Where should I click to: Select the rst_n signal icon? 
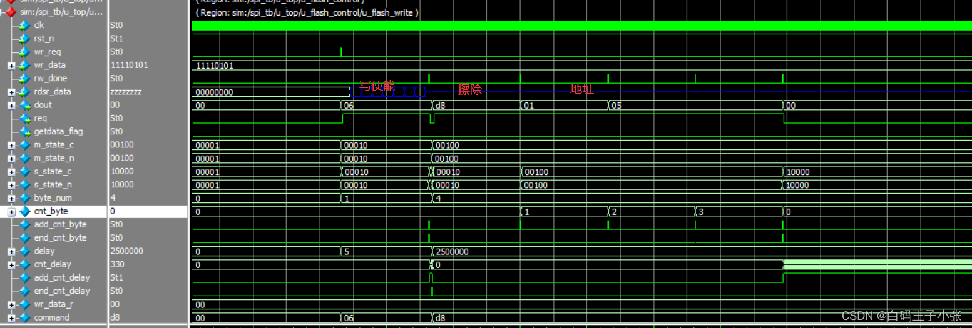pyautogui.click(x=24, y=39)
